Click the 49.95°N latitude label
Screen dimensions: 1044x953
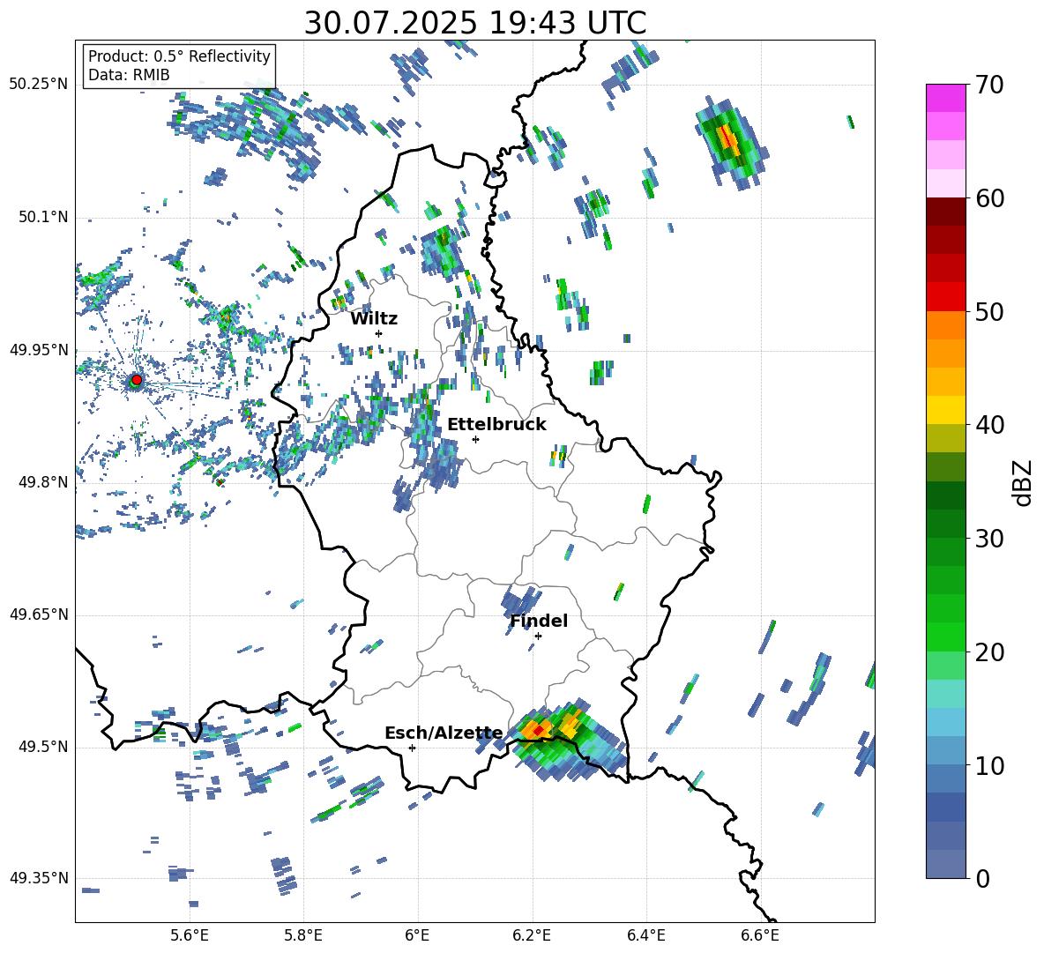[39, 350]
